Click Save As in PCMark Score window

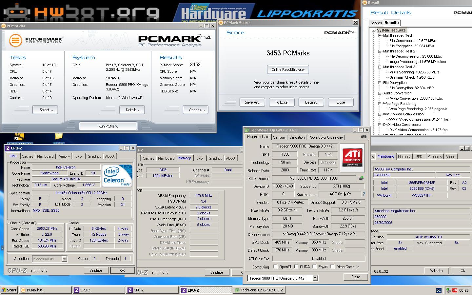tap(253, 102)
